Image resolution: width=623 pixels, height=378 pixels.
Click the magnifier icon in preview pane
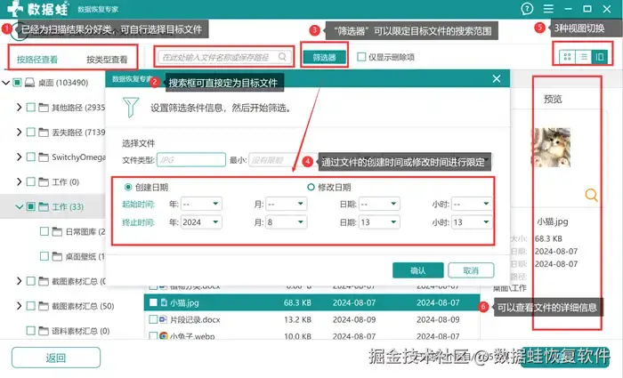coord(591,195)
